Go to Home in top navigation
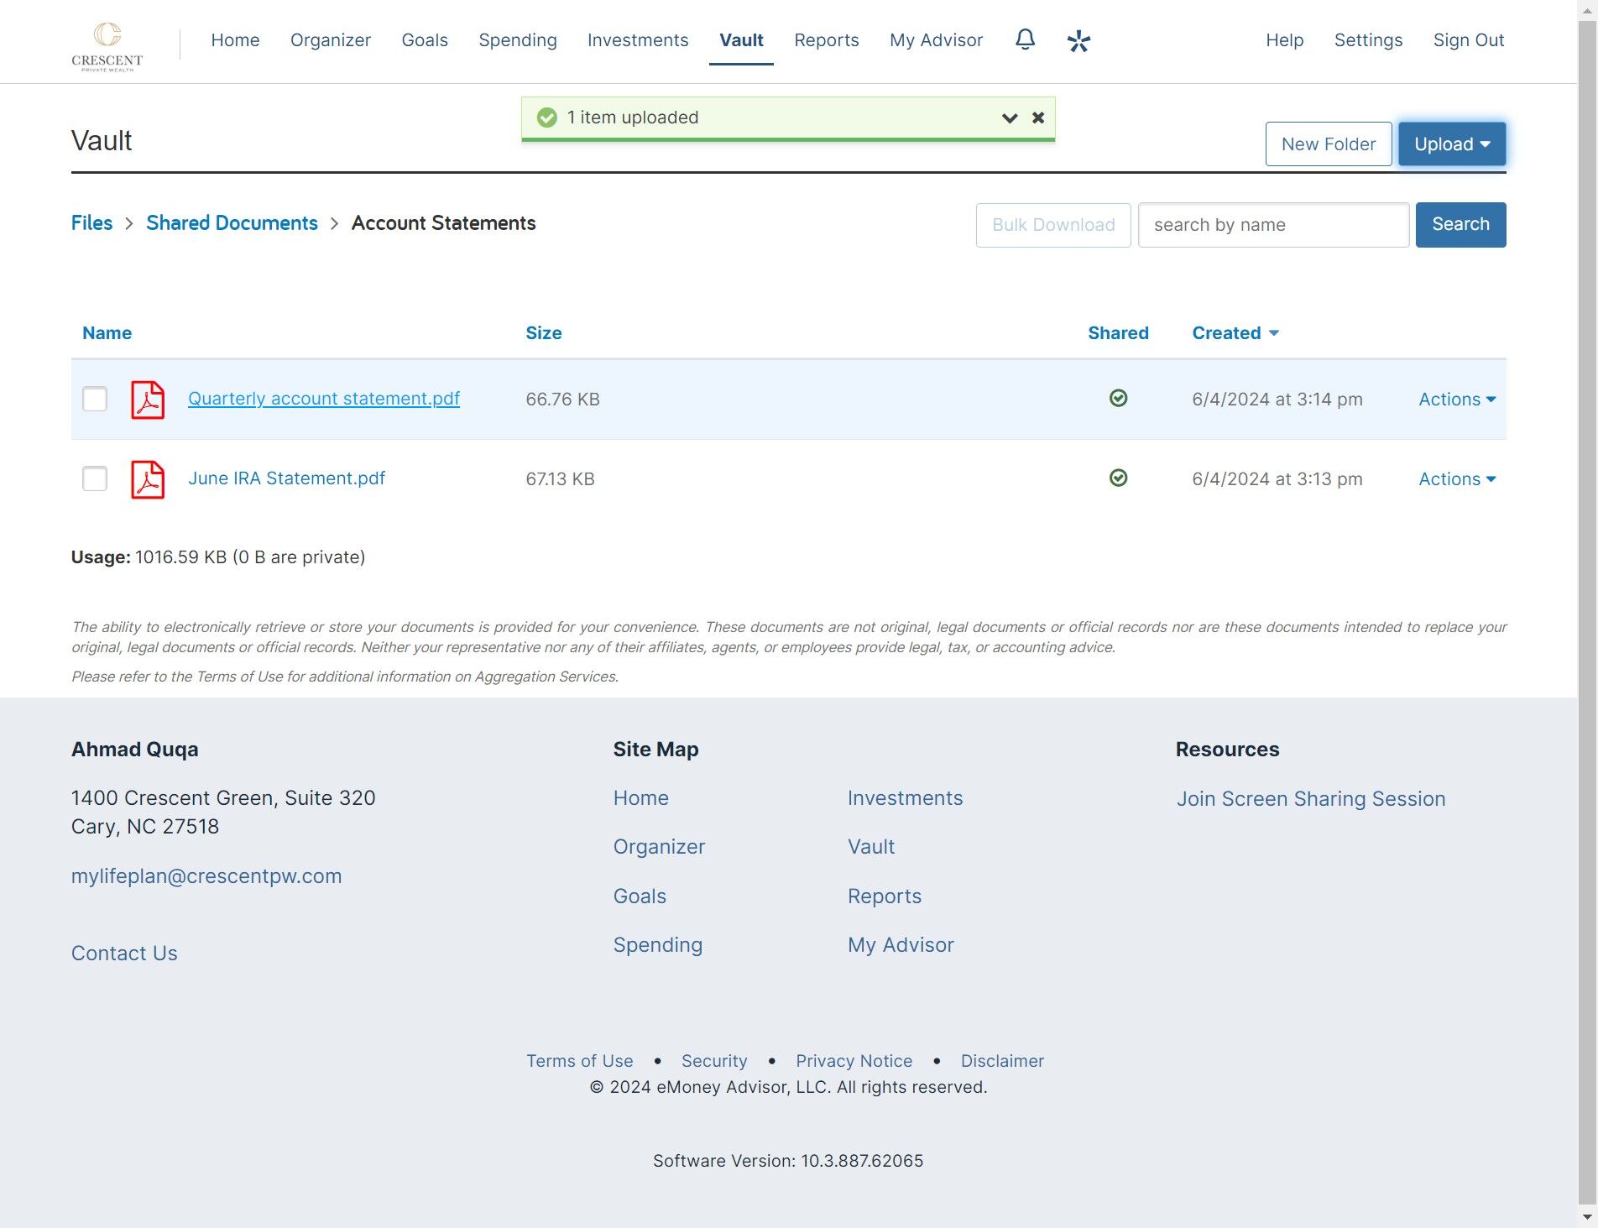This screenshot has width=1598, height=1228. pos(235,40)
